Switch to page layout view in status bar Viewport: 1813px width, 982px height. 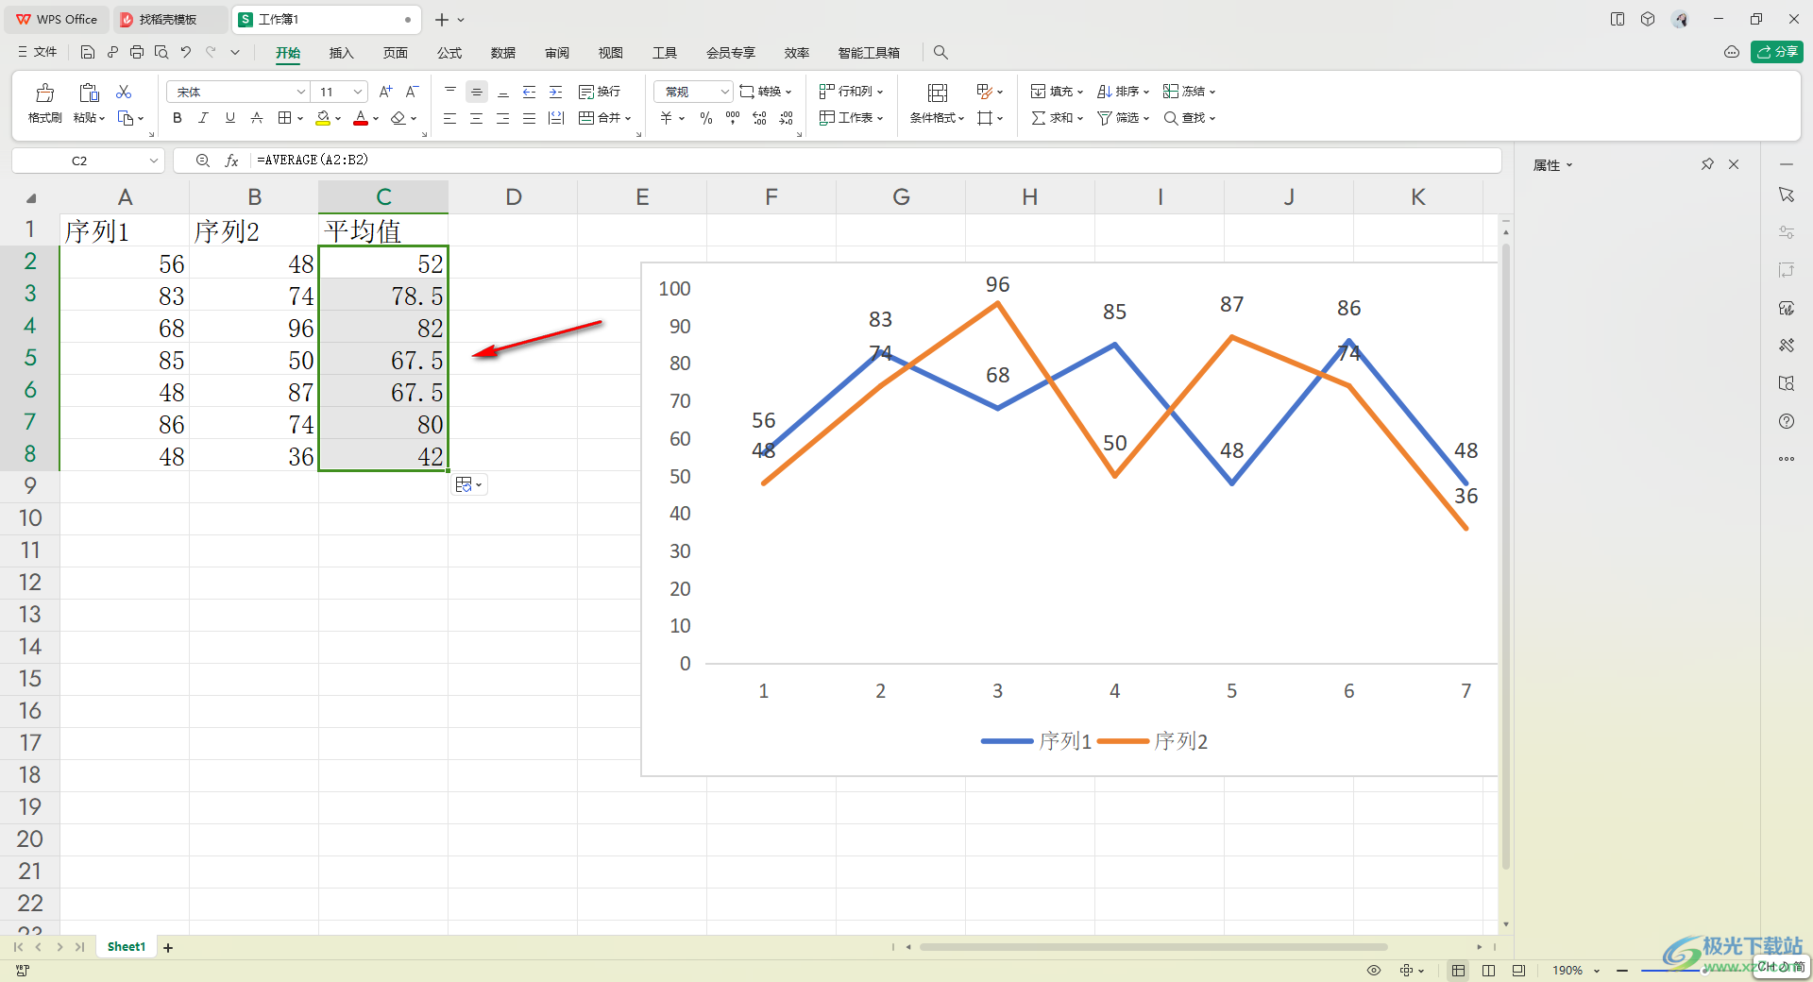(1489, 970)
